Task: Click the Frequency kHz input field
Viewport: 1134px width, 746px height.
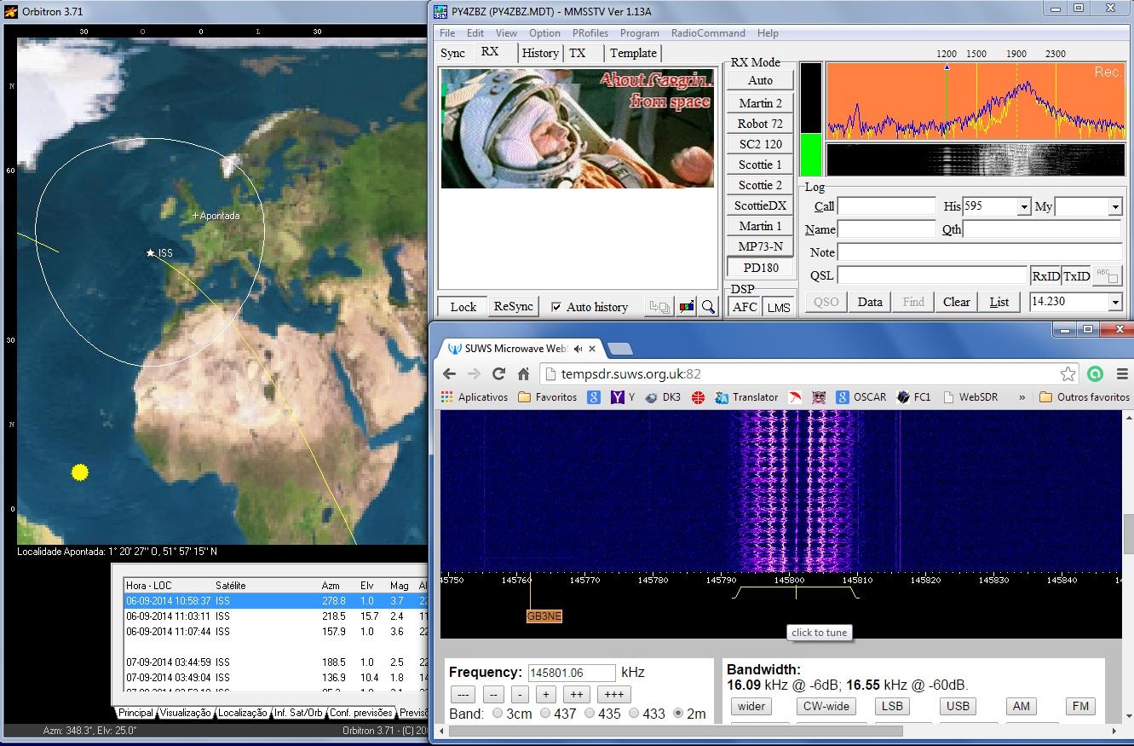Action: click(571, 673)
